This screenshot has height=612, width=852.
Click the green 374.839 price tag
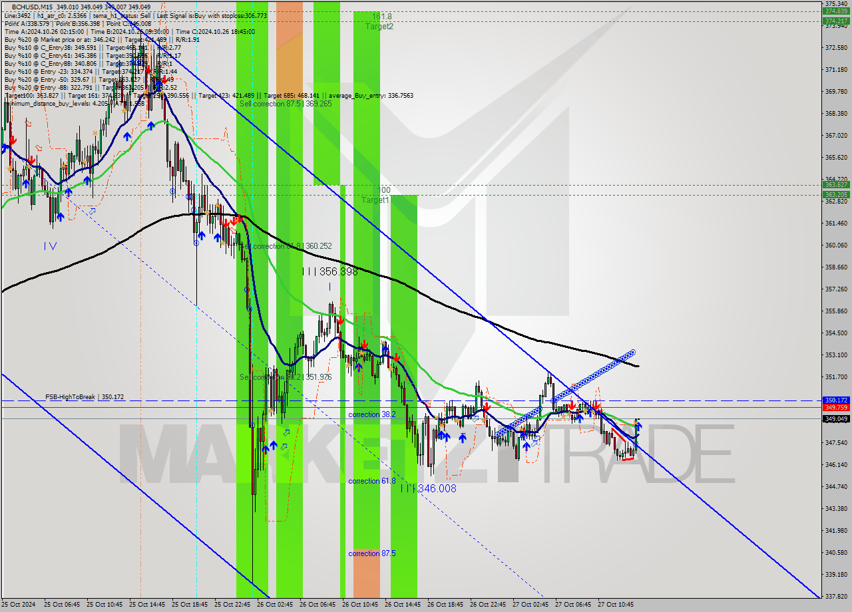836,11
